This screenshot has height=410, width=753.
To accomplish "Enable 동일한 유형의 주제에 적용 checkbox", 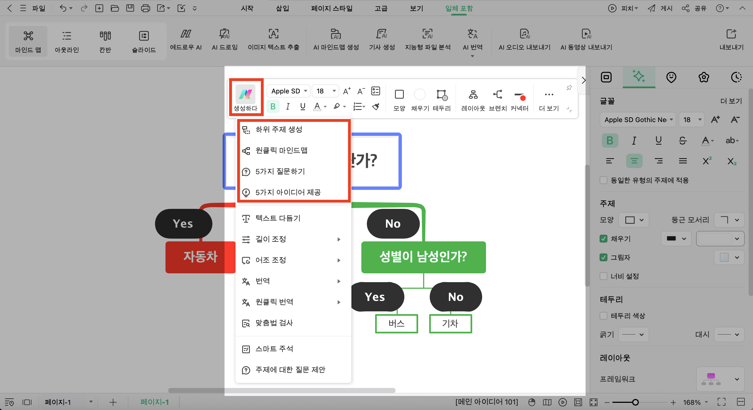I will [603, 180].
